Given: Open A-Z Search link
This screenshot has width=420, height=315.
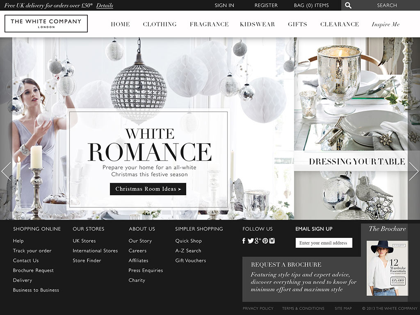Looking at the screenshot, I should click(x=188, y=251).
